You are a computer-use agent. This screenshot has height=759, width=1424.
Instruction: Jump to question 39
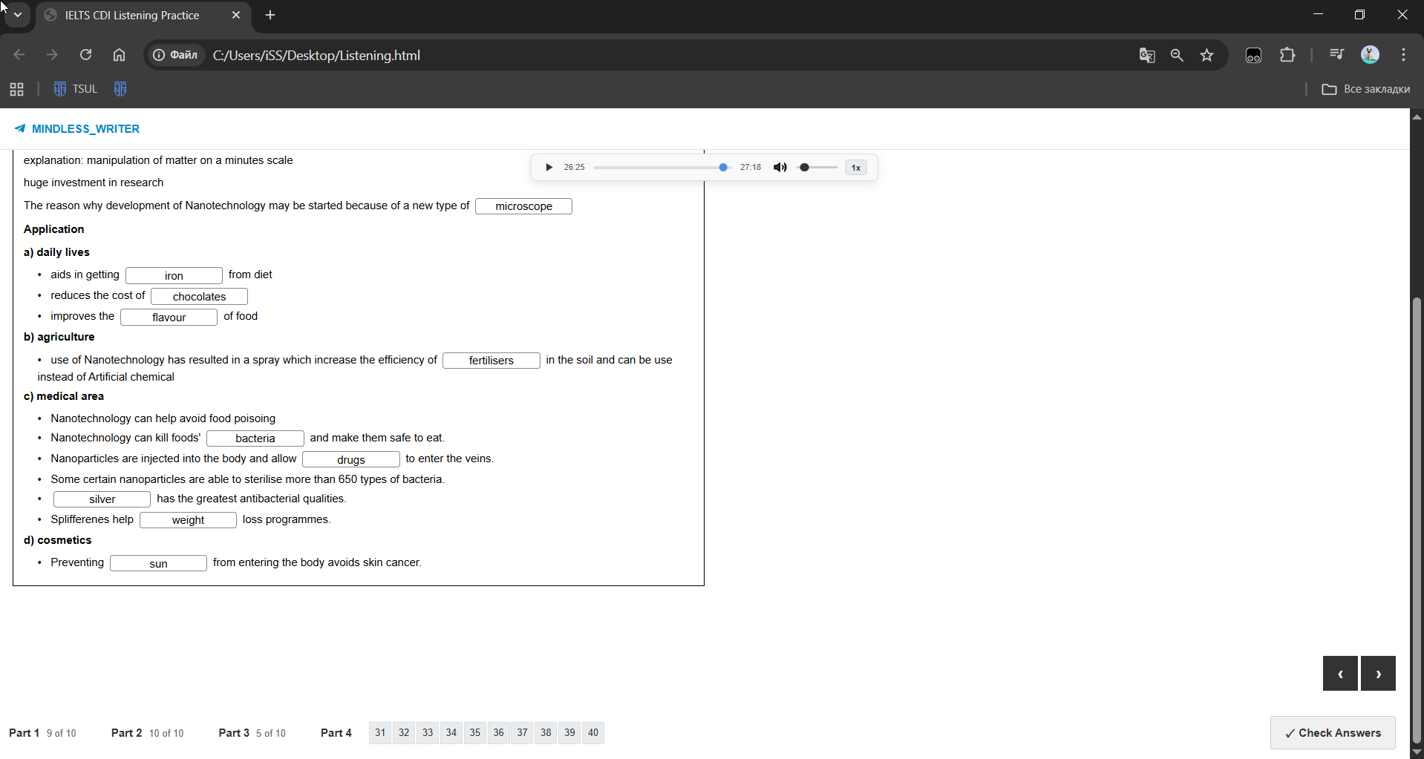point(569,733)
